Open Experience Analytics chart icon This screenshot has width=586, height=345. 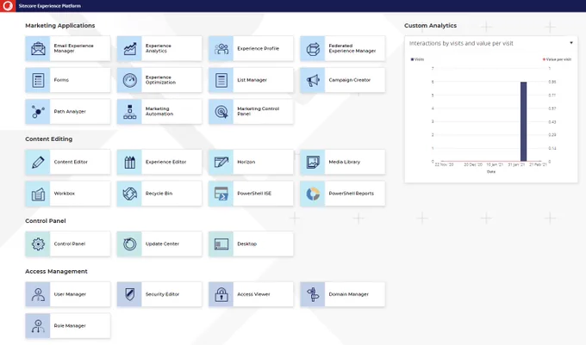click(x=129, y=48)
